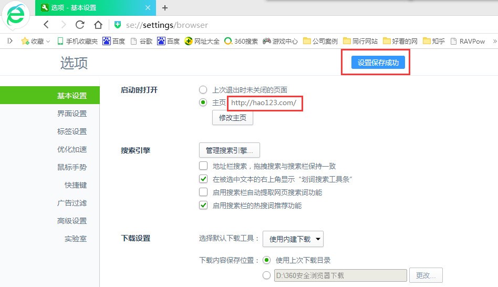The height and width of the screenshot is (287, 498).
Task: Click the 选项 page heading
Action: [74, 63]
